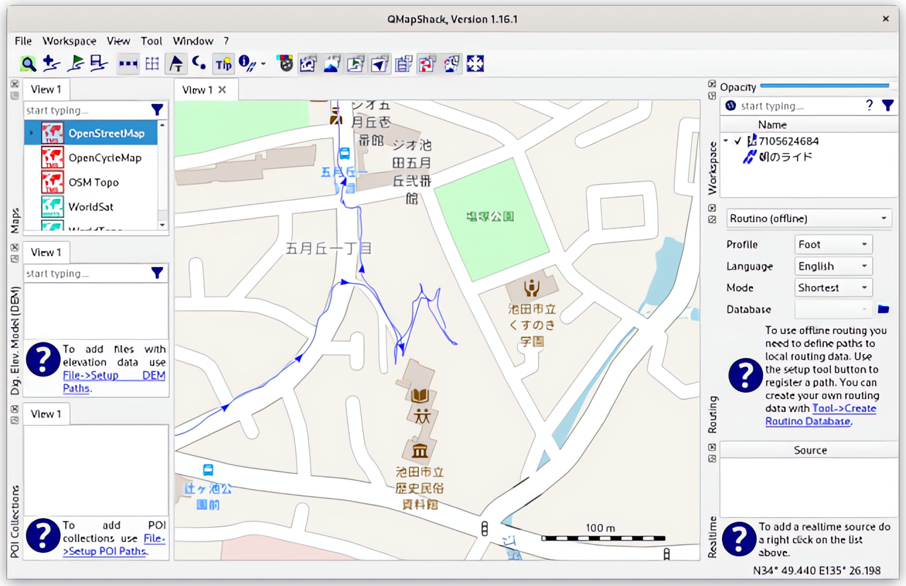906x586 pixels.
Task: Add a new map view via toolbar
Action: coord(51,64)
